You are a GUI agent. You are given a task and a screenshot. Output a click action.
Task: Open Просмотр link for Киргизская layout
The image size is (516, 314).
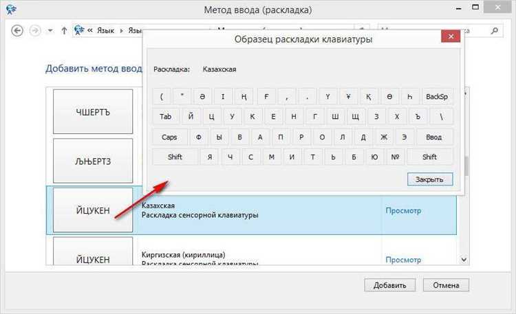click(403, 260)
